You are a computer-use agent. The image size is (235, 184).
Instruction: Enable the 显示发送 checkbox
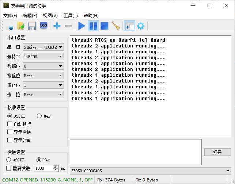tap(10, 132)
